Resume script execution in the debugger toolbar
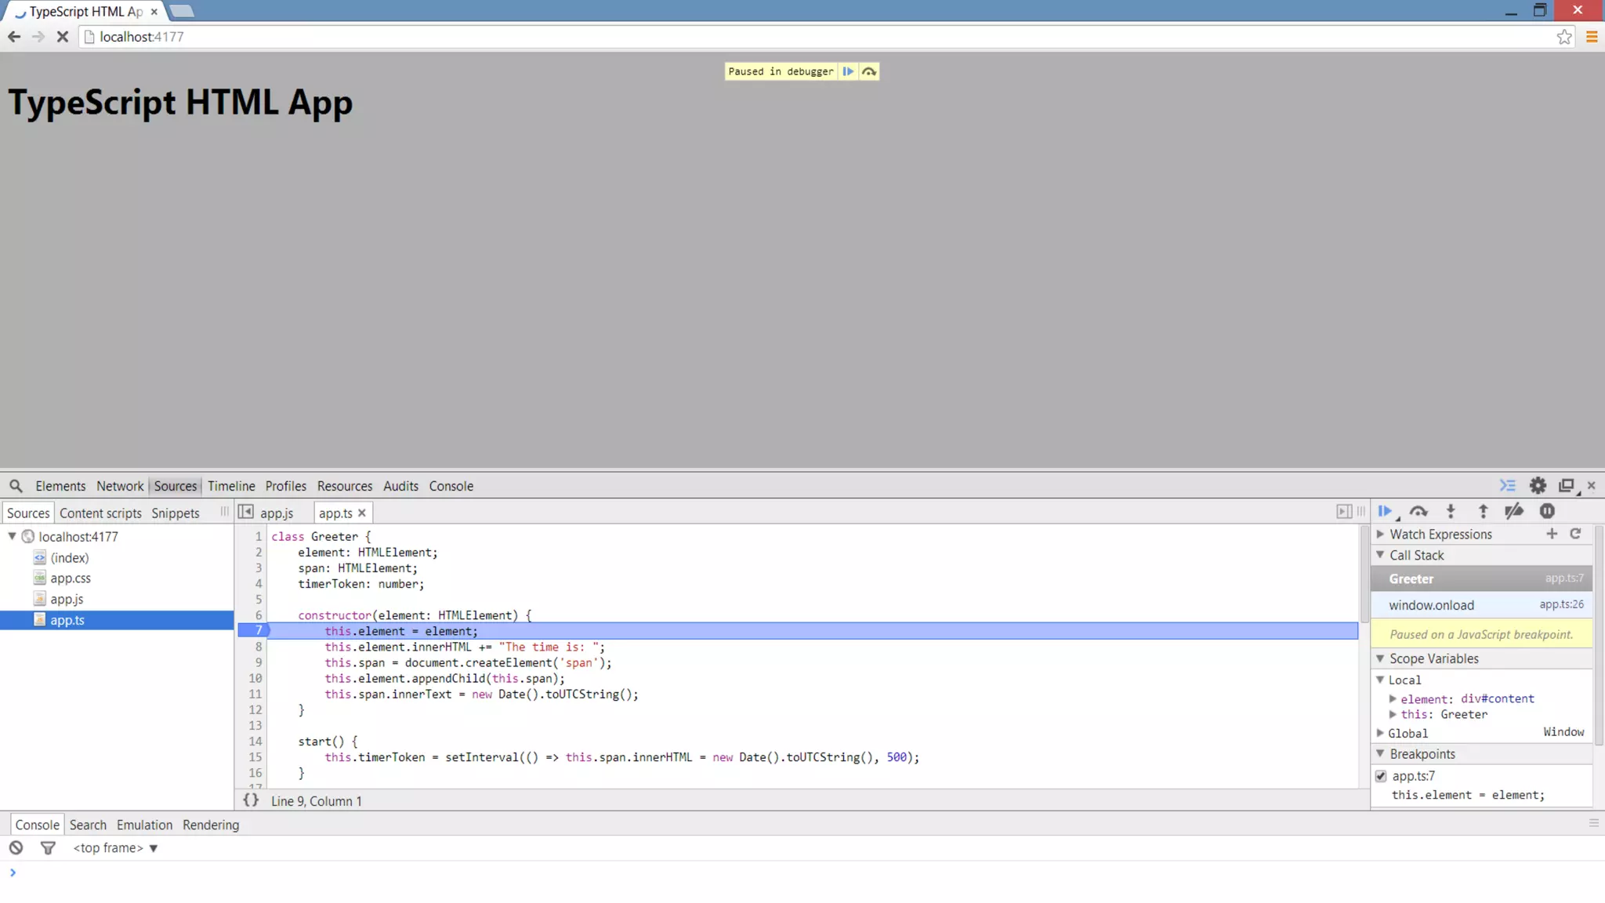This screenshot has height=903, width=1605. pos(1386,511)
